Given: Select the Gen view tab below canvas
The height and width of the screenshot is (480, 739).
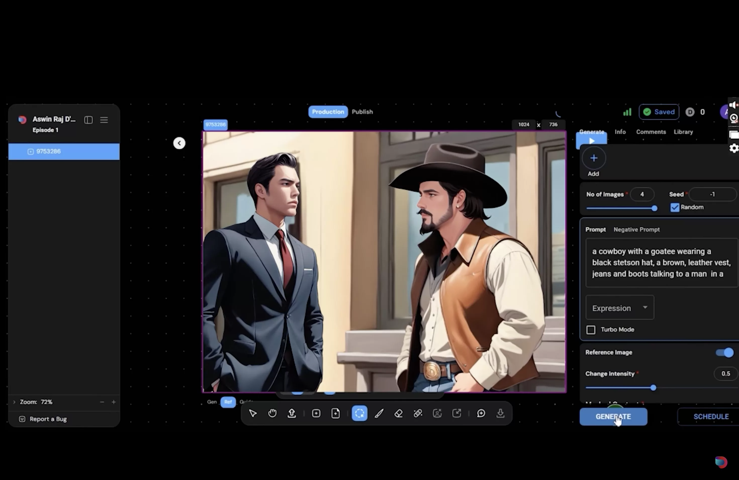Looking at the screenshot, I should pos(212,402).
